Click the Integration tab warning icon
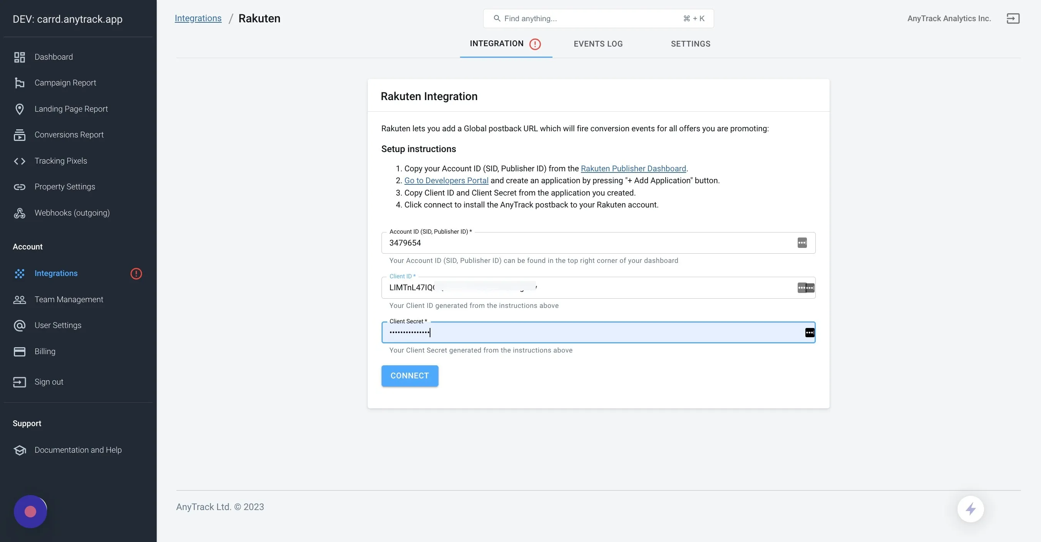 coord(535,44)
